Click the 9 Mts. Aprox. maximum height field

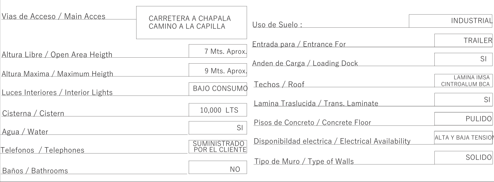click(x=218, y=70)
